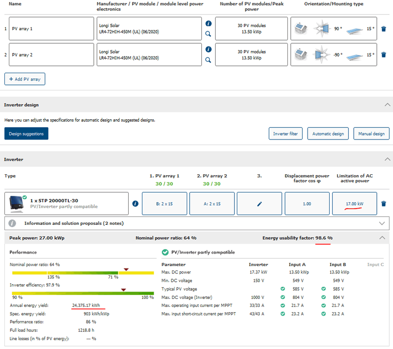This screenshot has height=349, width=393.
Task: Click the Design suggestions button
Action: (26, 134)
